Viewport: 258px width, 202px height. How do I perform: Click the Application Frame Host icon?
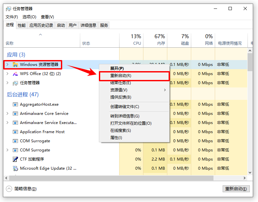15,132
